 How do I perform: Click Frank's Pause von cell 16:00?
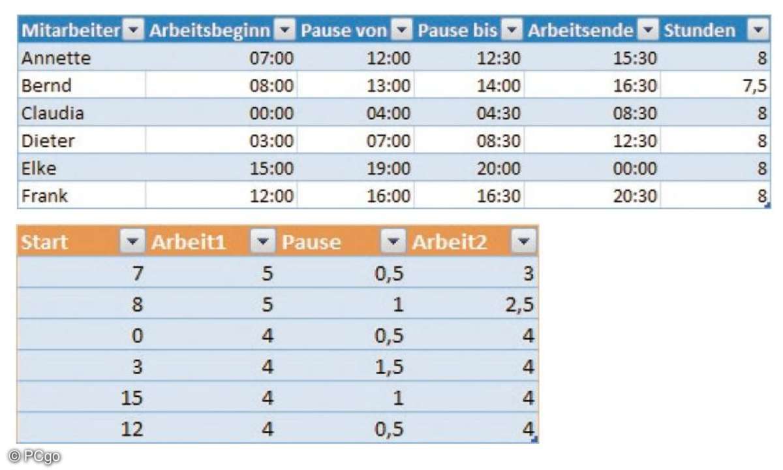point(356,195)
